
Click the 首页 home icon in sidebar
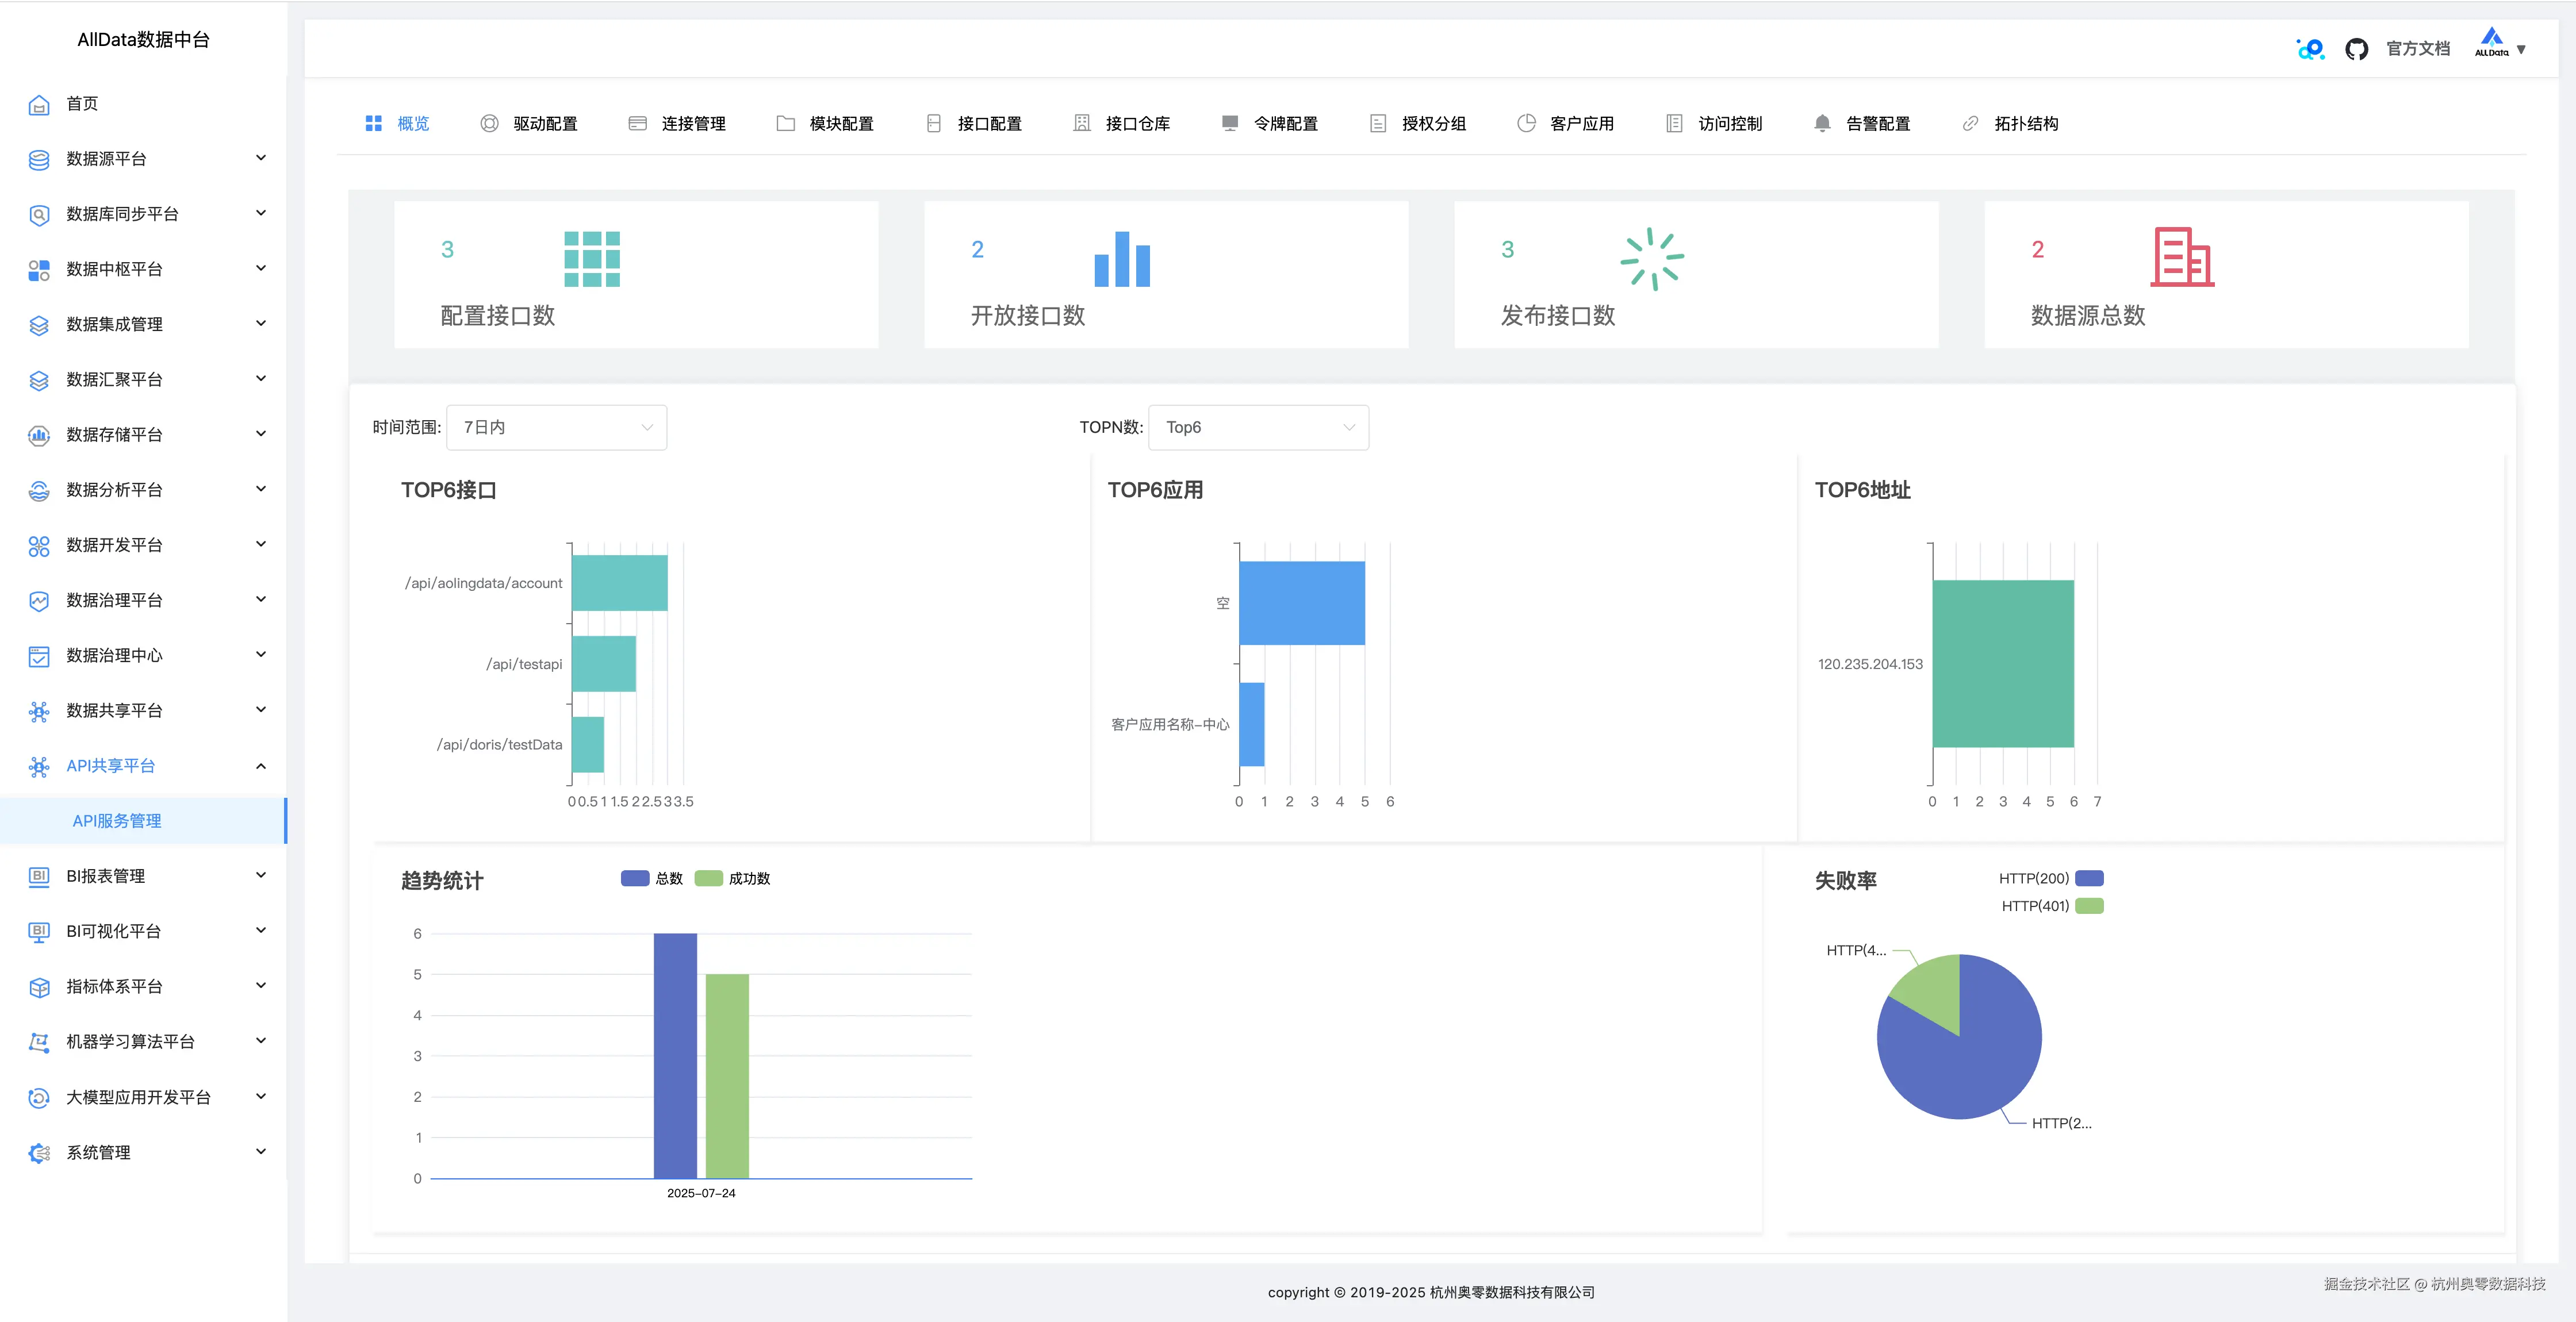tap(39, 104)
